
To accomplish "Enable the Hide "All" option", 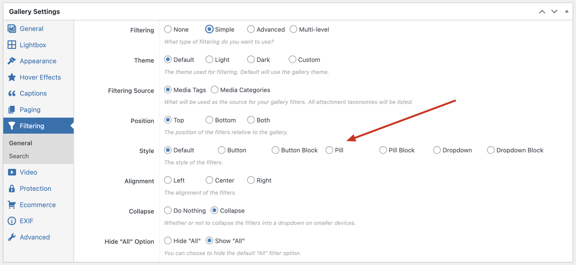I will (168, 240).
